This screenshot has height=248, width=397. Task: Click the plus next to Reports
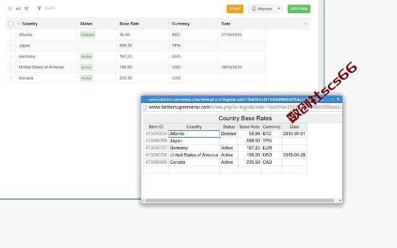tap(279, 9)
